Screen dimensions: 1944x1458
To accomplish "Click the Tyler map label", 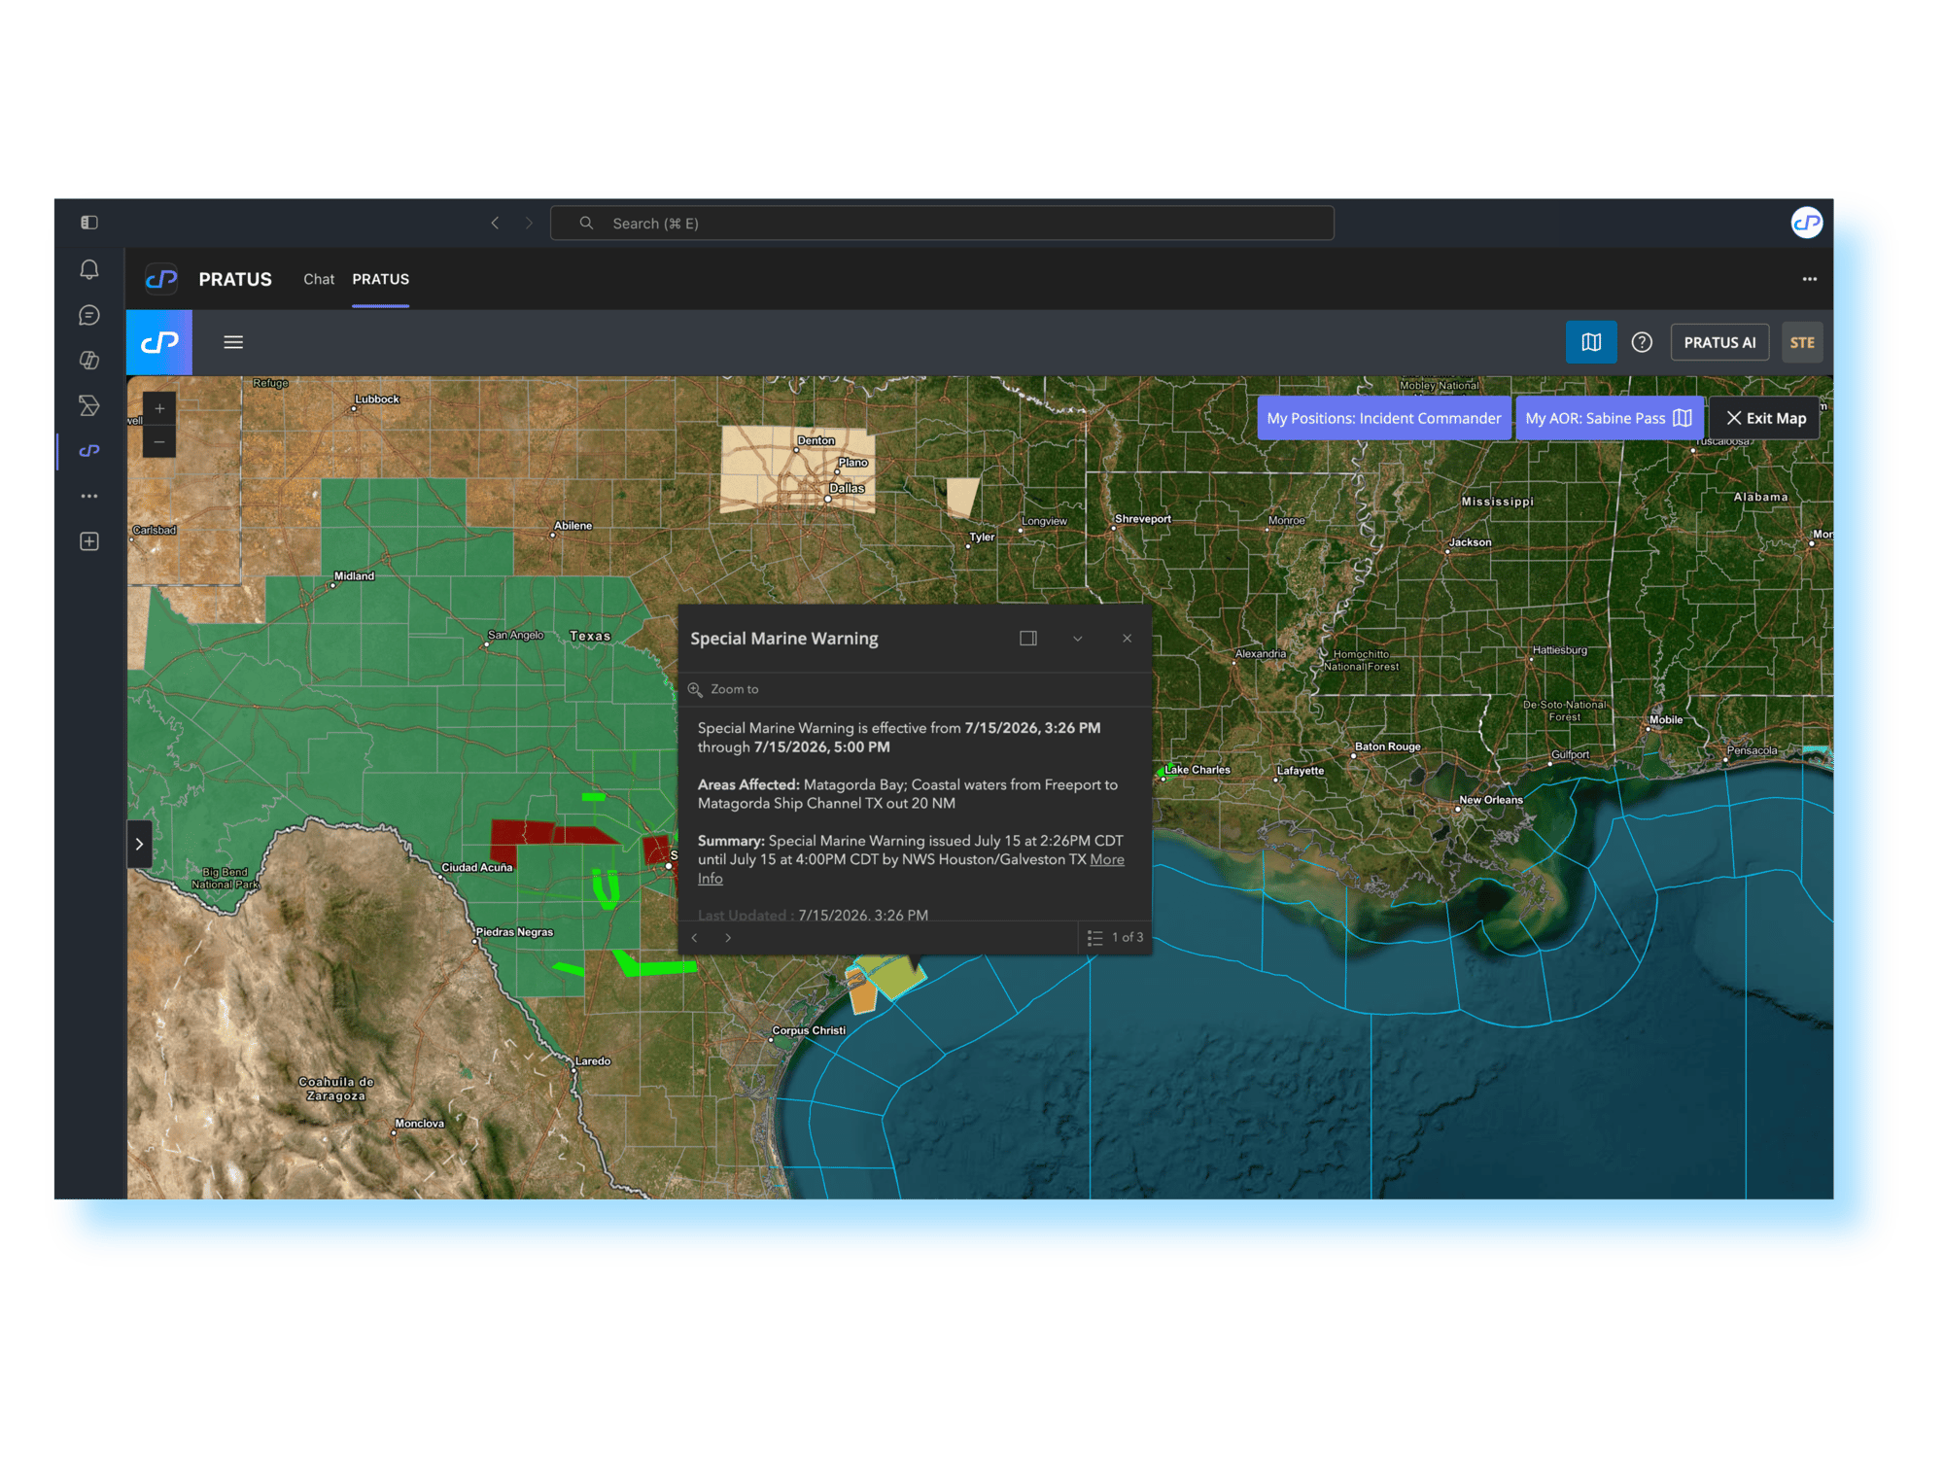I will click(x=982, y=537).
